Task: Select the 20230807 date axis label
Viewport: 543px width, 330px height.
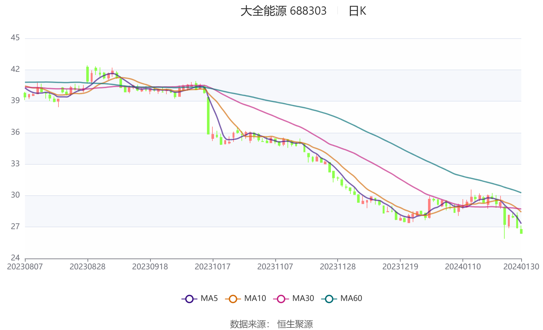Action: [x=25, y=266]
